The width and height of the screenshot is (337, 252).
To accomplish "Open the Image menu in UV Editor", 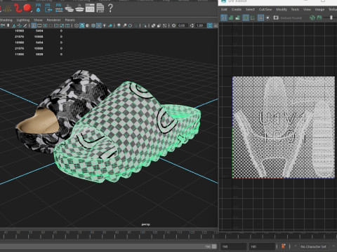I will point(319,9).
